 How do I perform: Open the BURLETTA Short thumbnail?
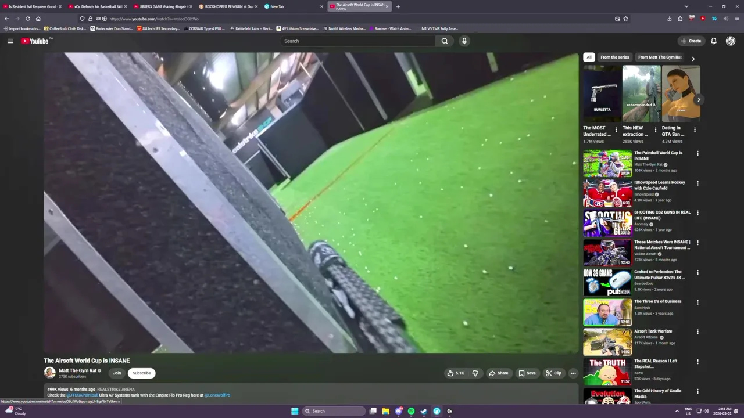602,93
